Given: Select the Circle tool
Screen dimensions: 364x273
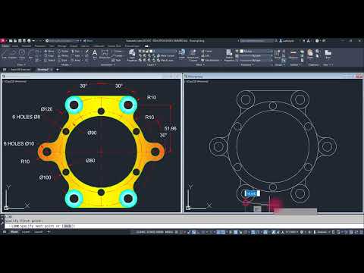Looking at the screenshot, I should 22,54.
